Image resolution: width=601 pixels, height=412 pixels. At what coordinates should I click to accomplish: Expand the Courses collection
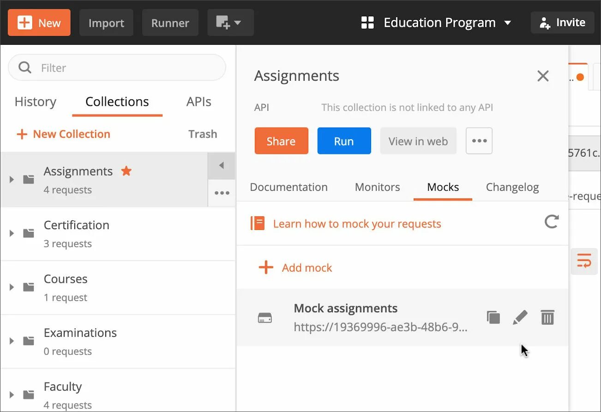(12, 287)
